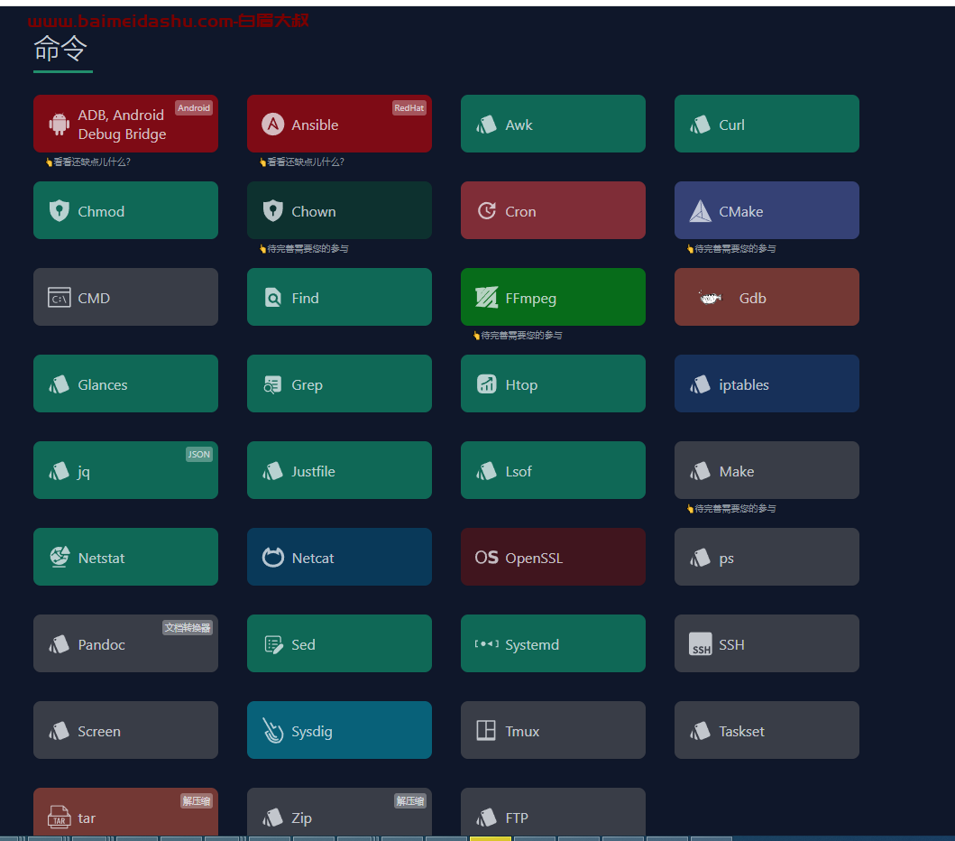Image resolution: width=955 pixels, height=841 pixels.
Task: Click the globe icon on Netstat card
Action: coord(60,557)
